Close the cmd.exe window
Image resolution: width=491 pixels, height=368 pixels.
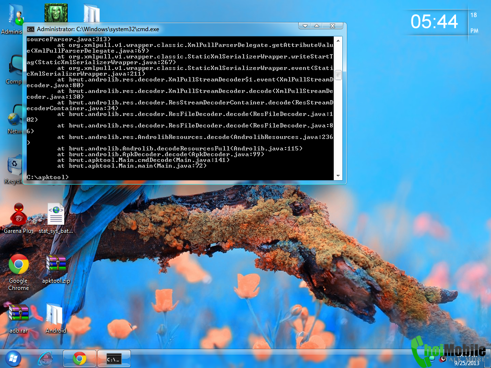click(333, 26)
